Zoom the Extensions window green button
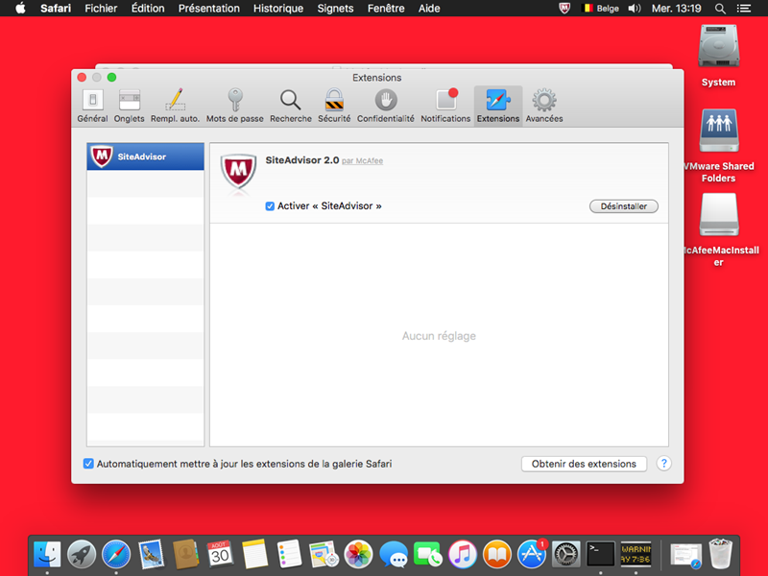The width and height of the screenshot is (768, 576). pyautogui.click(x=111, y=77)
